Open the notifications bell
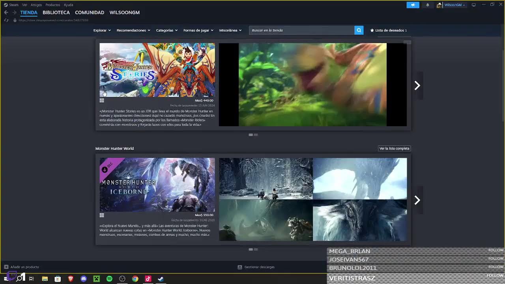Viewport: 505px width, 284px height. pos(428,5)
